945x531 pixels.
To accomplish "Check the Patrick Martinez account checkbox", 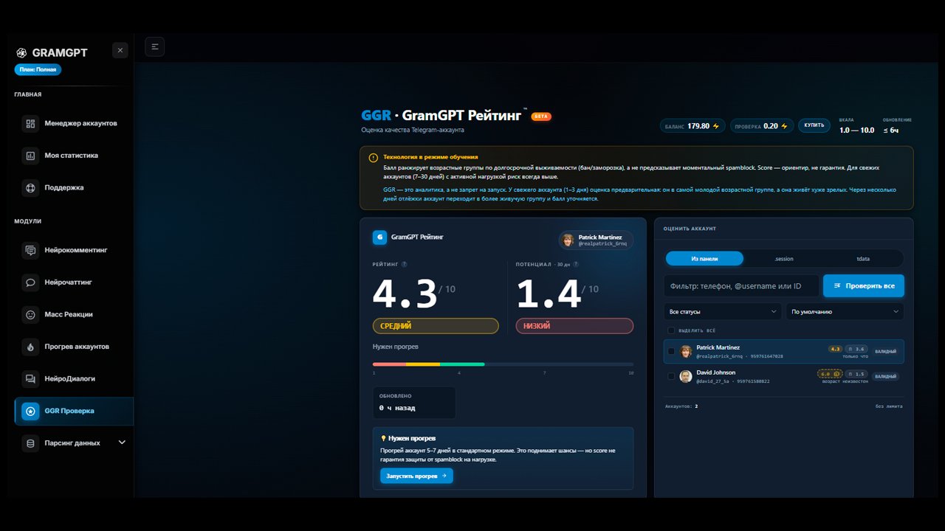I will 671,351.
